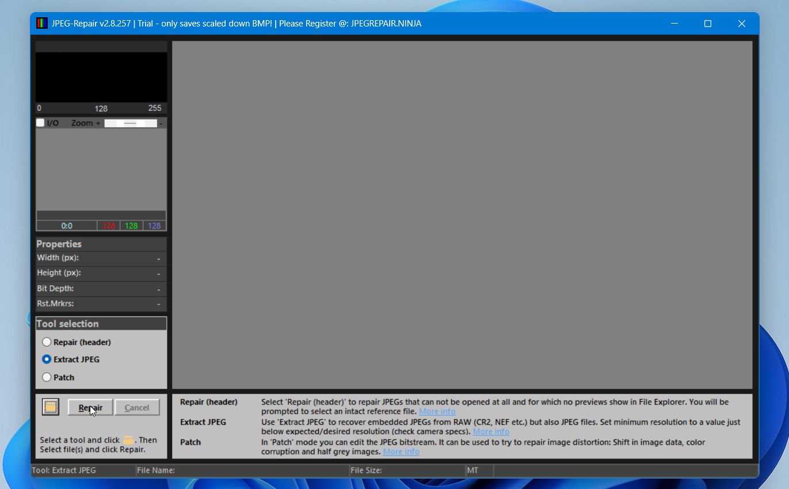Click the Repair button

coord(90,407)
